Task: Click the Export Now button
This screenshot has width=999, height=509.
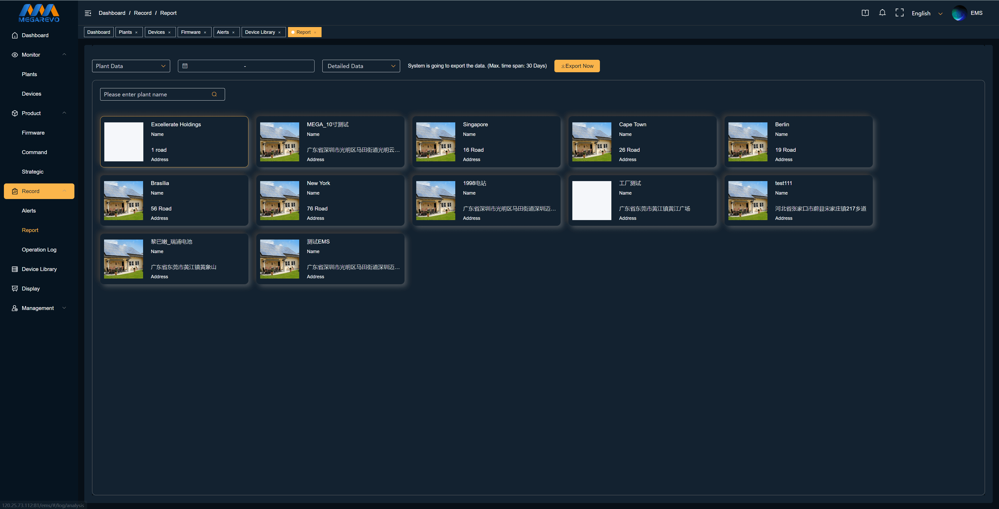Action: click(x=577, y=66)
